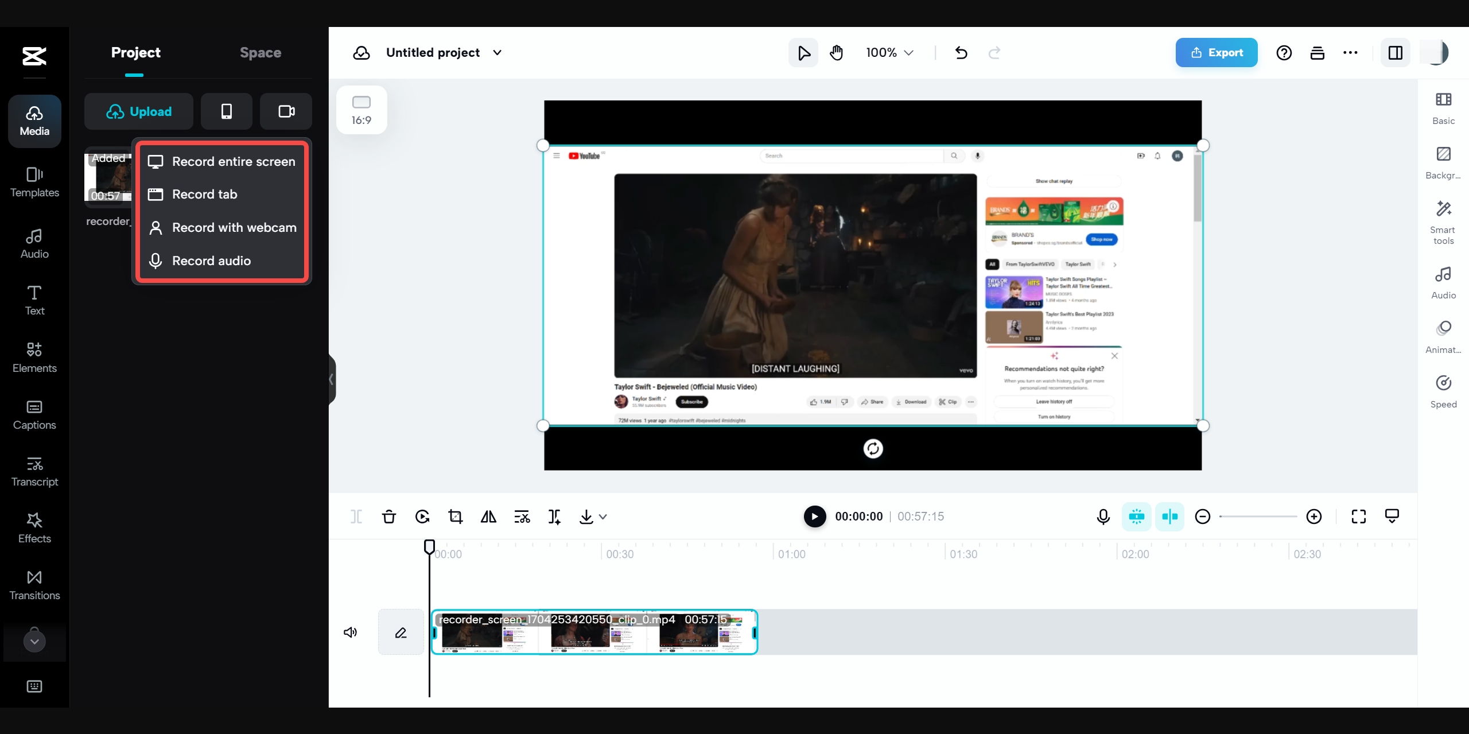Open the layers stack icon in top bar

pyautogui.click(x=1318, y=53)
